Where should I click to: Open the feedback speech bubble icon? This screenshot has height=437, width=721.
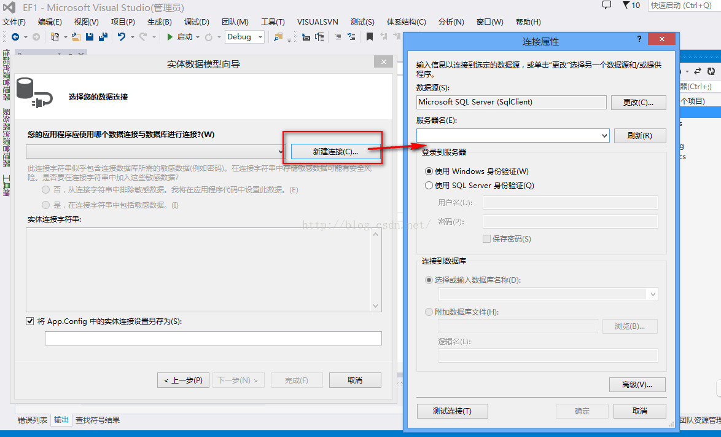[607, 5]
